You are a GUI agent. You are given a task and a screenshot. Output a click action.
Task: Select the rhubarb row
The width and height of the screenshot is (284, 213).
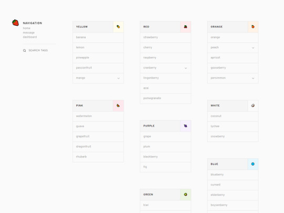tap(98, 157)
